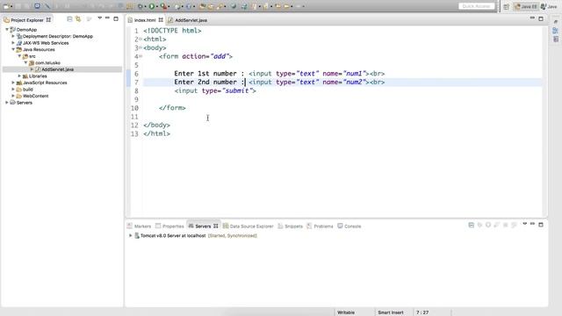Viewport: 562px width, 316px height.
Task: Expand the WebContent folder node
Action: [13, 96]
